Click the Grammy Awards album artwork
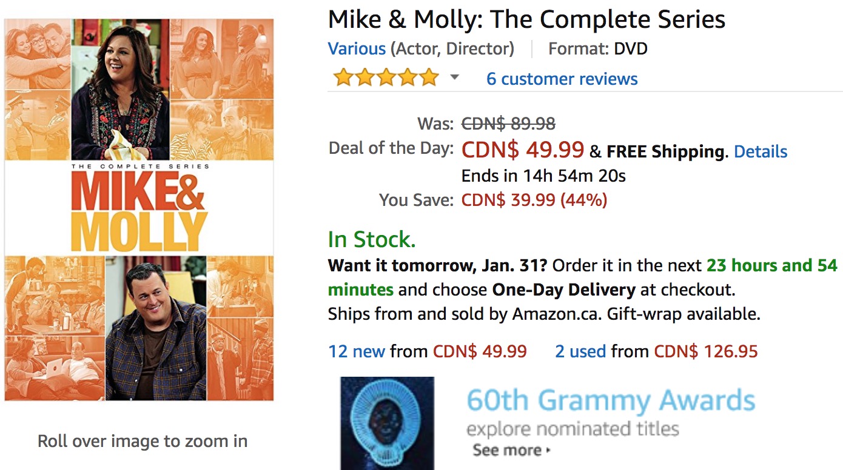 [387, 423]
